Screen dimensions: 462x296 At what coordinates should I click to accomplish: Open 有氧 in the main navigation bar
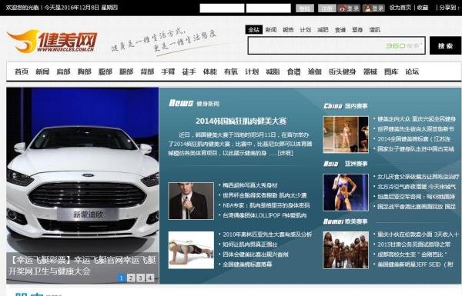[231, 72]
